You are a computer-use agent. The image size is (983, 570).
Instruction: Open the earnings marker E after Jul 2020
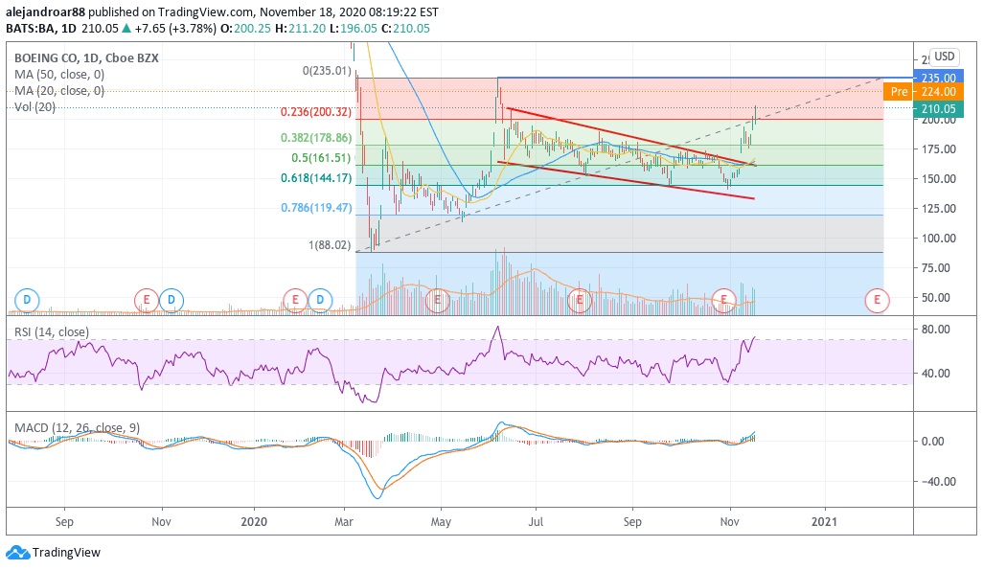coord(580,300)
